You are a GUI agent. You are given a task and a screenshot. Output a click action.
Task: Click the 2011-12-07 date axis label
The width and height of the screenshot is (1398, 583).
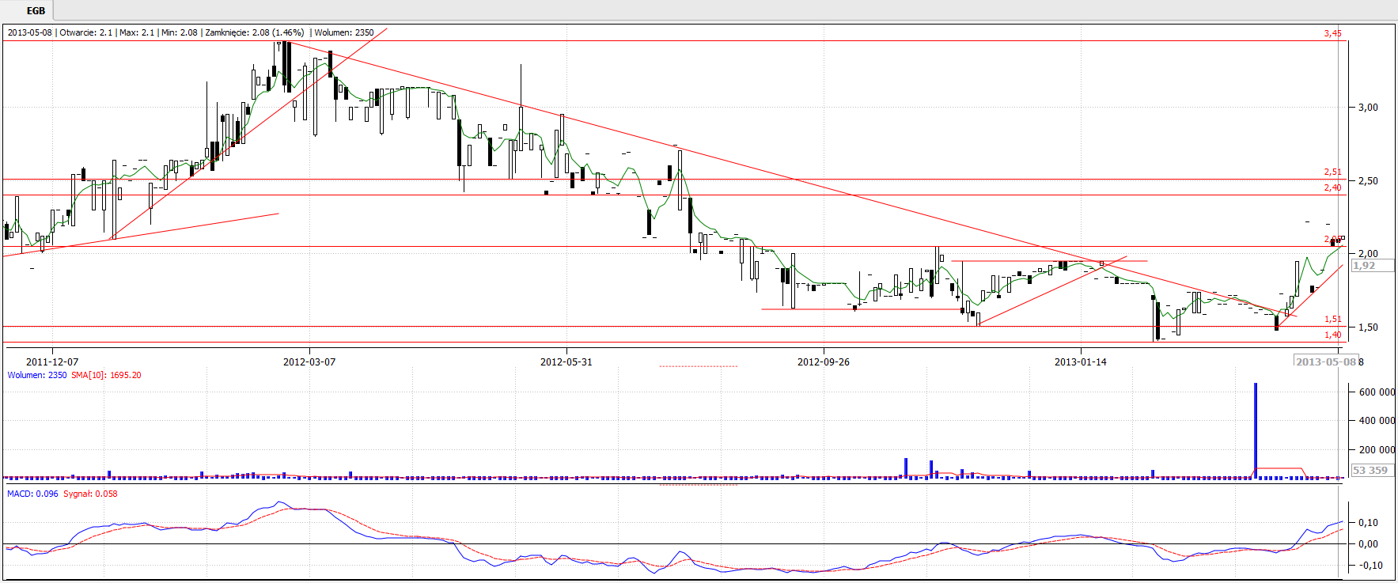[x=52, y=362]
